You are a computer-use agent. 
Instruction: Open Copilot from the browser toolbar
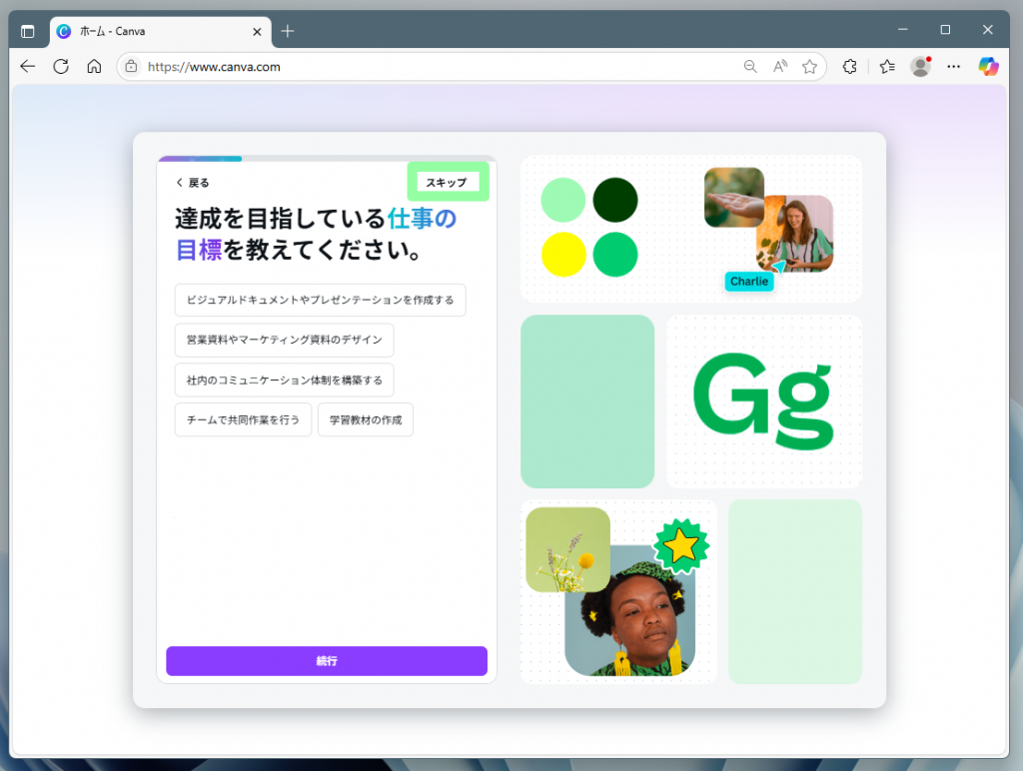pos(988,66)
